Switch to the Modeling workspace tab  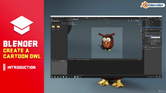[70, 18]
